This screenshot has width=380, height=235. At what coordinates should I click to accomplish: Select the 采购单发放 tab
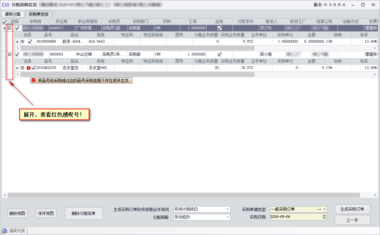point(38,14)
